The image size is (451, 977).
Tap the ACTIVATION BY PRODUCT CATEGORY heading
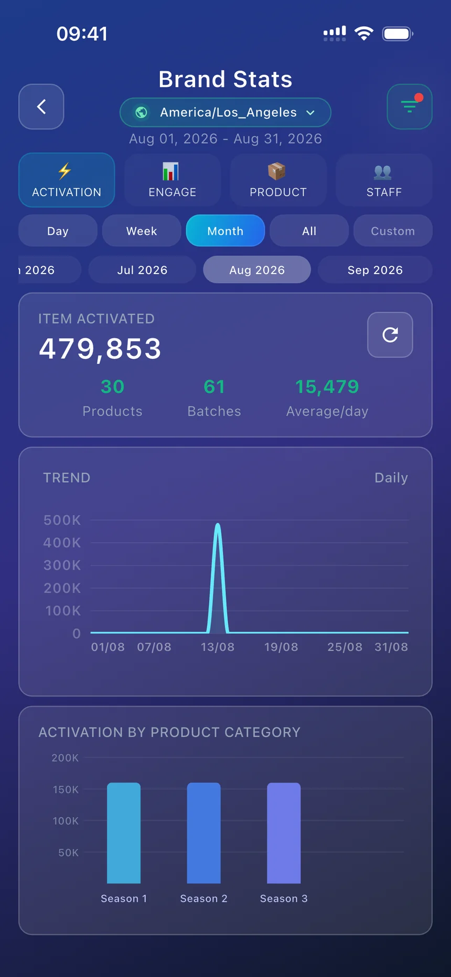pos(169,732)
